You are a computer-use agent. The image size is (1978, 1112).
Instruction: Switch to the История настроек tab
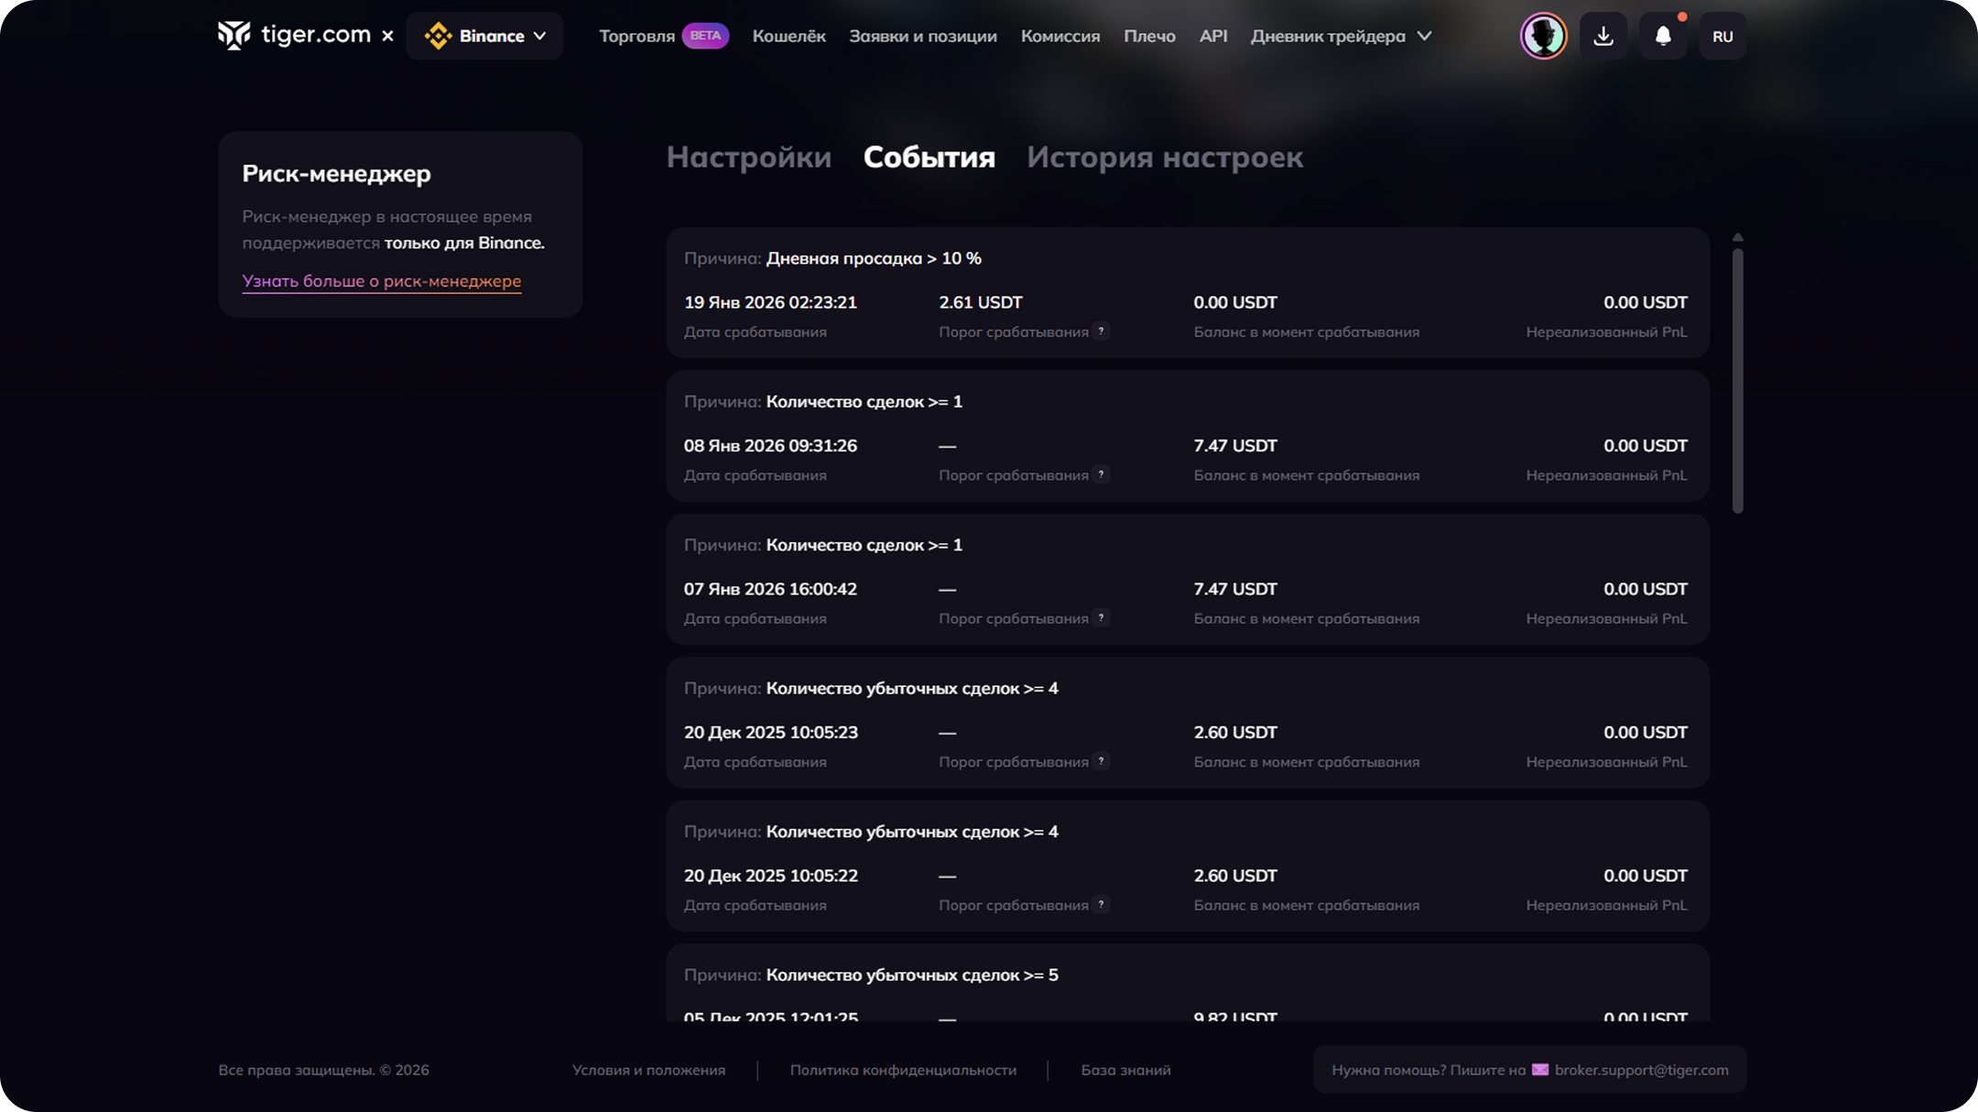coord(1164,157)
